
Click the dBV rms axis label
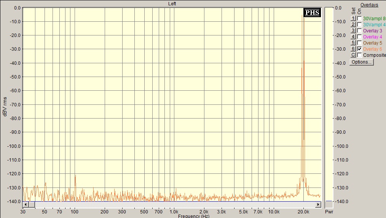click(5, 106)
